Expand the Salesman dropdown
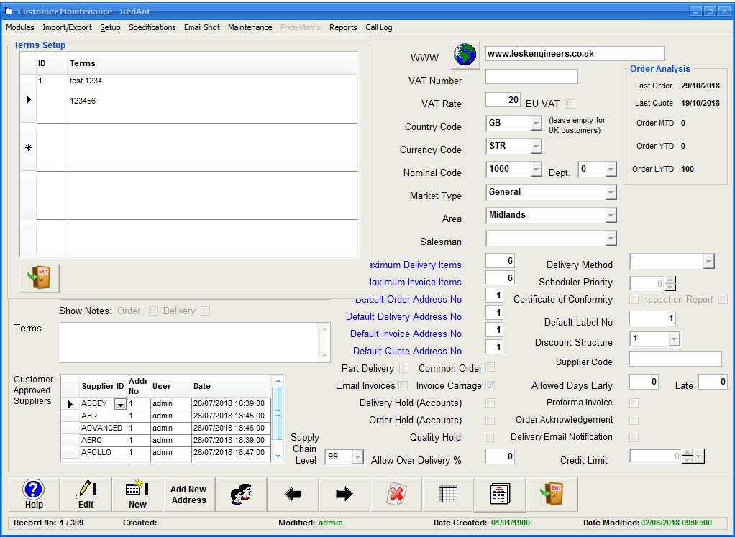Viewport: 735px width, 537px height. click(611, 239)
